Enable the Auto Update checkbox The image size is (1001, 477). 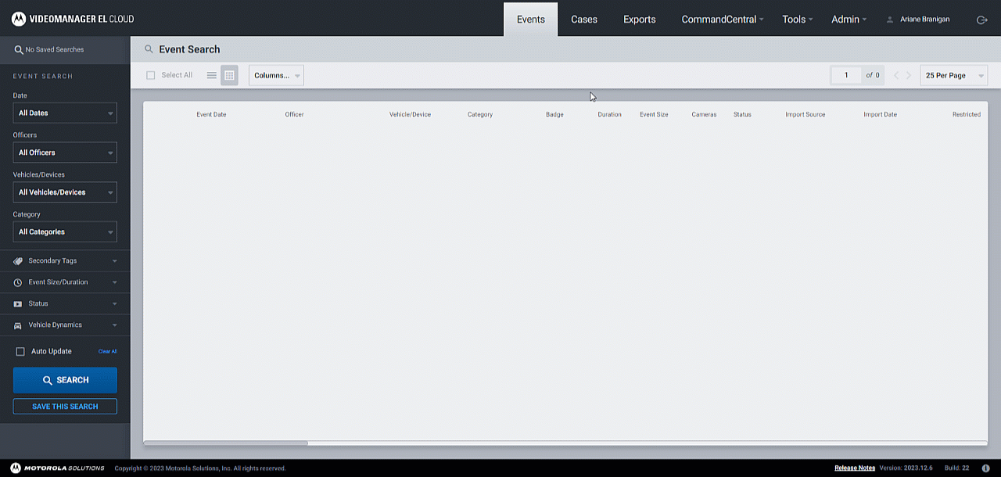pos(20,352)
